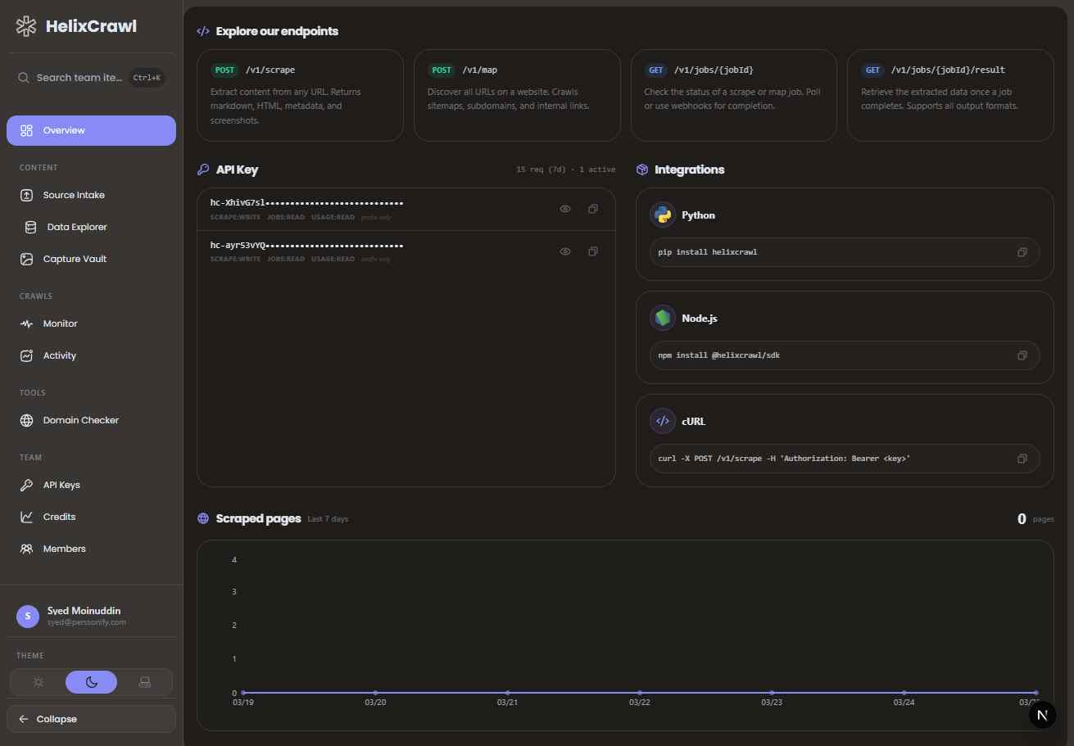This screenshot has height=746, width=1074.
Task: Switch to light theme
Action: coord(39,682)
